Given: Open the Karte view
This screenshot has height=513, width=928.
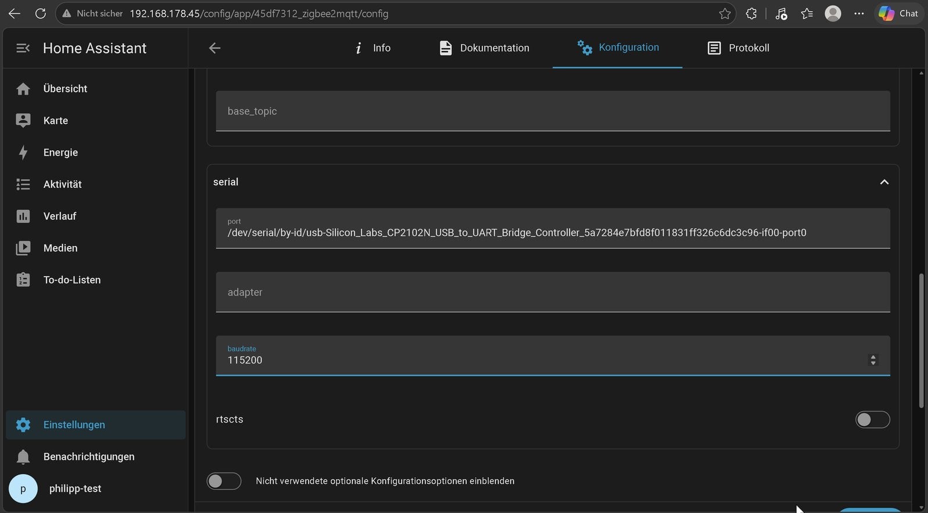Looking at the screenshot, I should pyautogui.click(x=96, y=121).
